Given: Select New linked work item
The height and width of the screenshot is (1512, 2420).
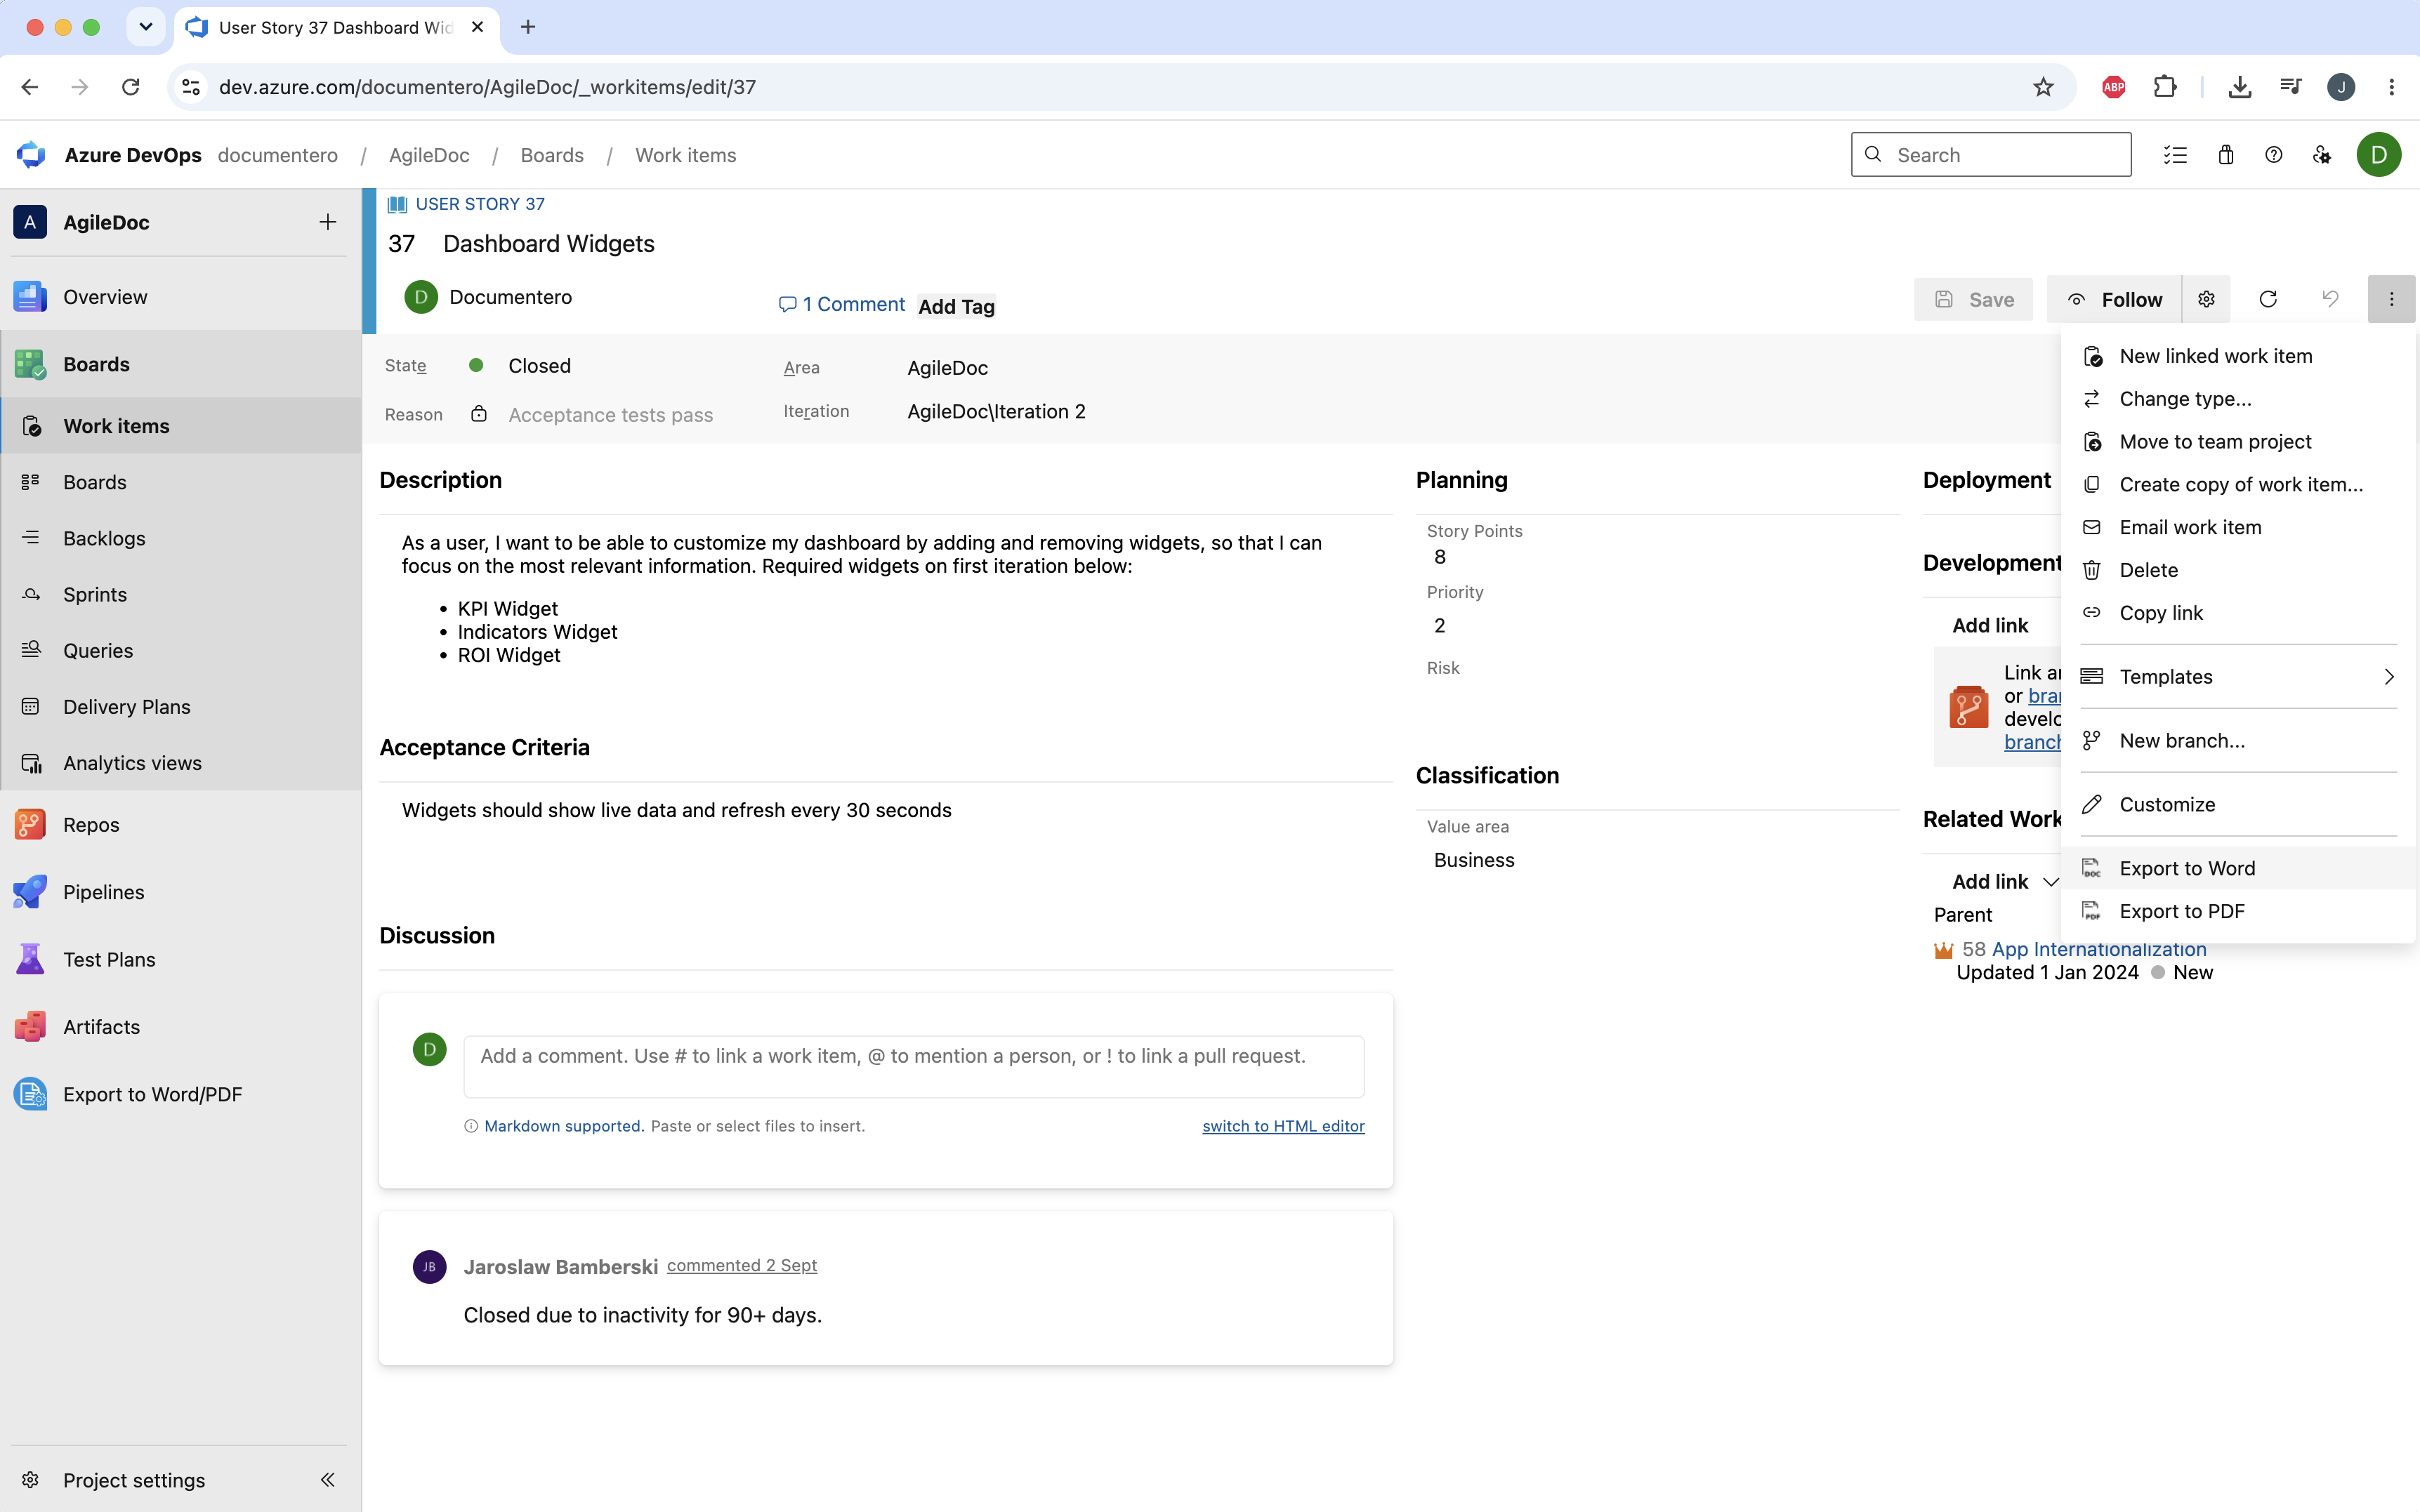Looking at the screenshot, I should (2239, 356).
